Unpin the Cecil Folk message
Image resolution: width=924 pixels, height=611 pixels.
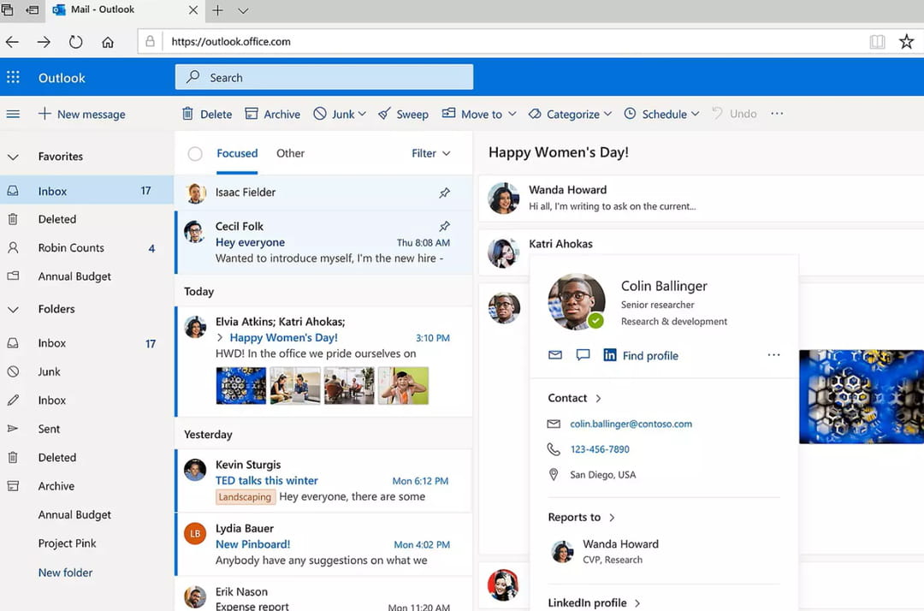444,227
